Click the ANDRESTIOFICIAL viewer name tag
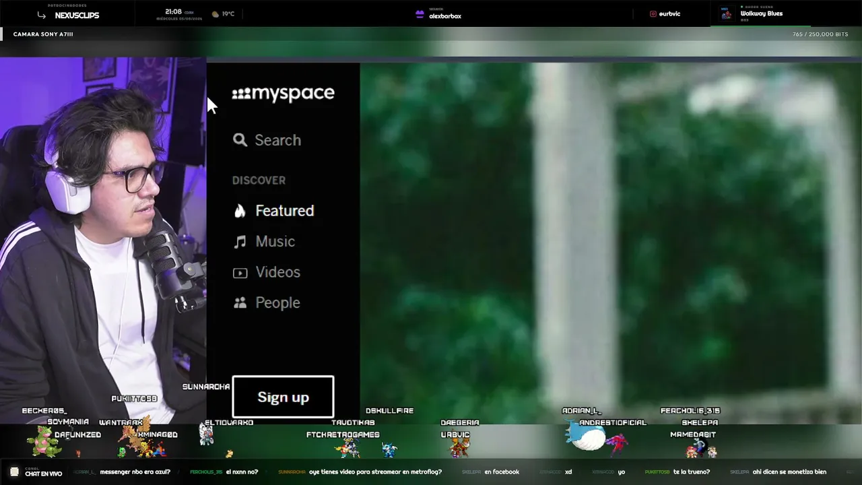862x485 pixels. tap(613, 422)
